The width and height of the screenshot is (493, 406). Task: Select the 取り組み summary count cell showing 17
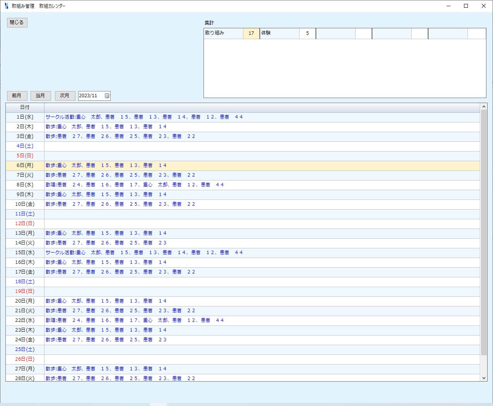tap(251, 33)
